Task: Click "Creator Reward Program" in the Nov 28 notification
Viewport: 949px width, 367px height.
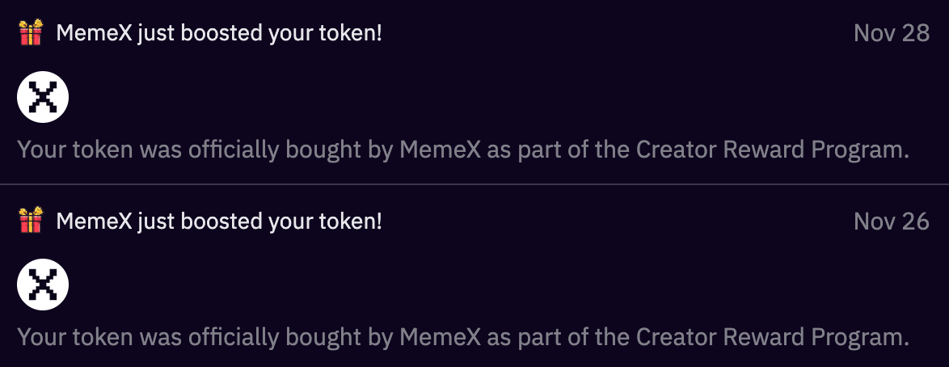Action: click(x=766, y=150)
